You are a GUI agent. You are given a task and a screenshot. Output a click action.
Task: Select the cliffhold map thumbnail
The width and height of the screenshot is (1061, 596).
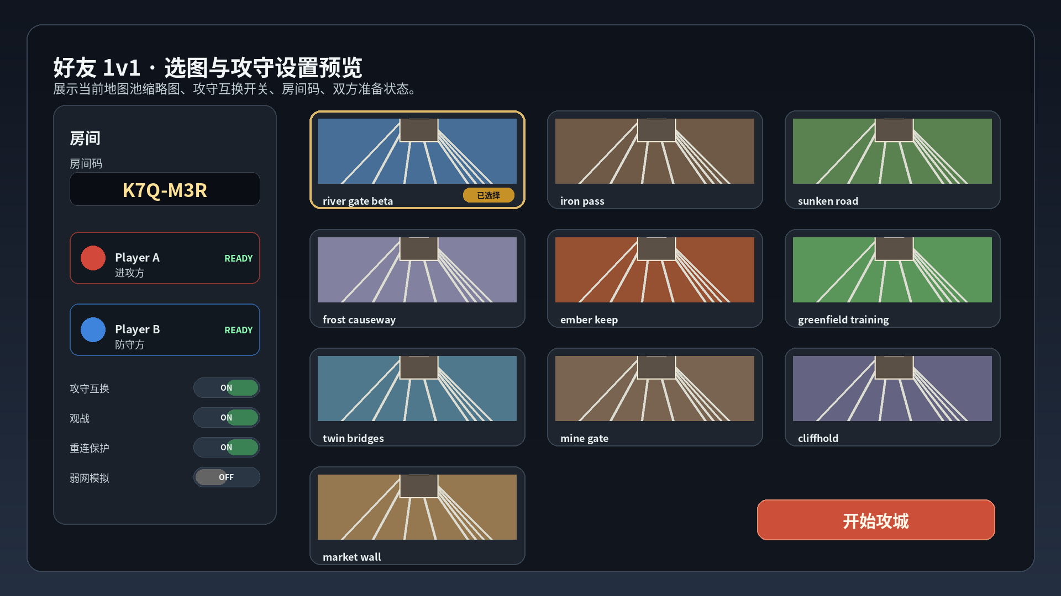[892, 389]
